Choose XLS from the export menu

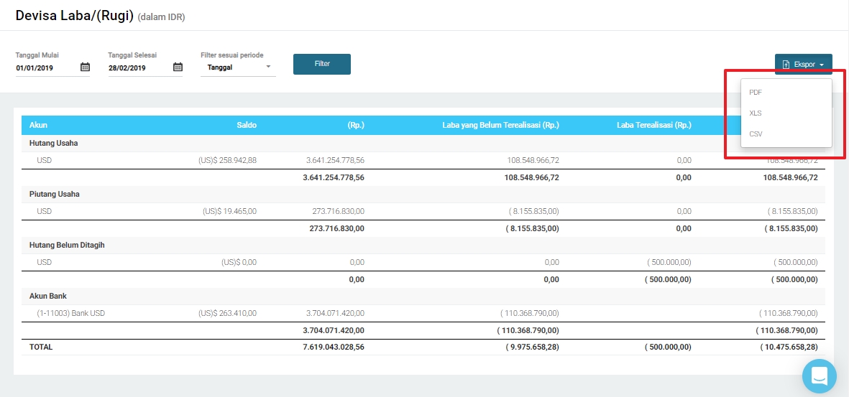786,113
